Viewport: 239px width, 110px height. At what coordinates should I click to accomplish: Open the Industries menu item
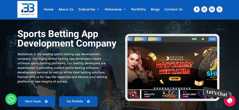click(87, 9)
